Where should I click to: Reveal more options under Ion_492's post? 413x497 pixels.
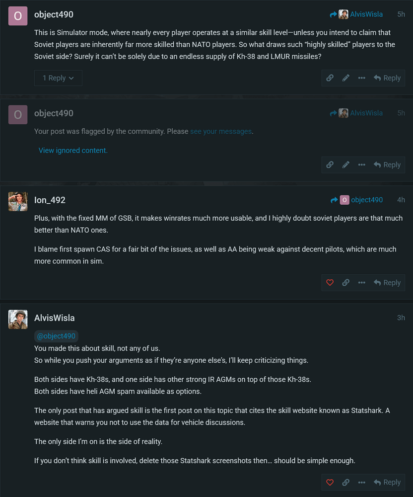point(361,282)
